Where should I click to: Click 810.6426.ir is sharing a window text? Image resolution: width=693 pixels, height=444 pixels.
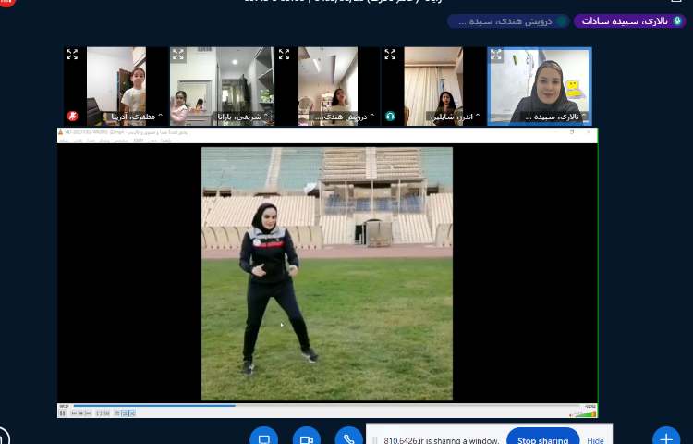(x=441, y=440)
